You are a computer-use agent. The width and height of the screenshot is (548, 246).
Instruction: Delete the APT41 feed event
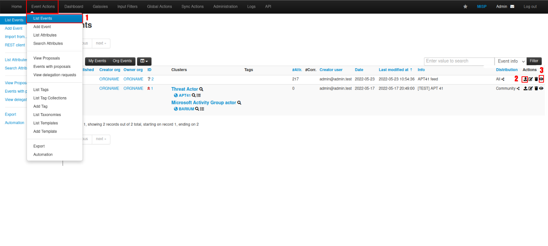[x=536, y=79]
